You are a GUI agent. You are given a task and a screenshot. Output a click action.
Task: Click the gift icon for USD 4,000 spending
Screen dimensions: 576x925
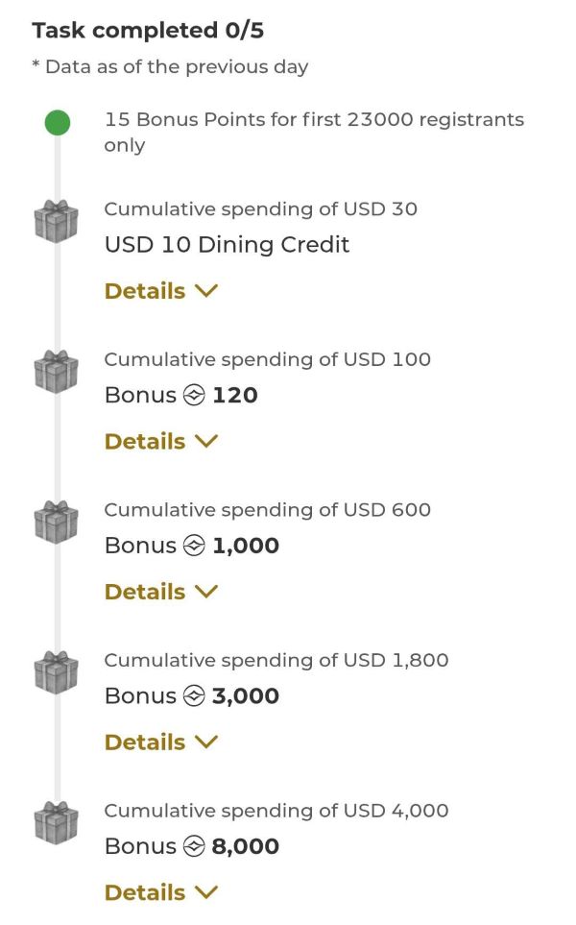pos(57,822)
